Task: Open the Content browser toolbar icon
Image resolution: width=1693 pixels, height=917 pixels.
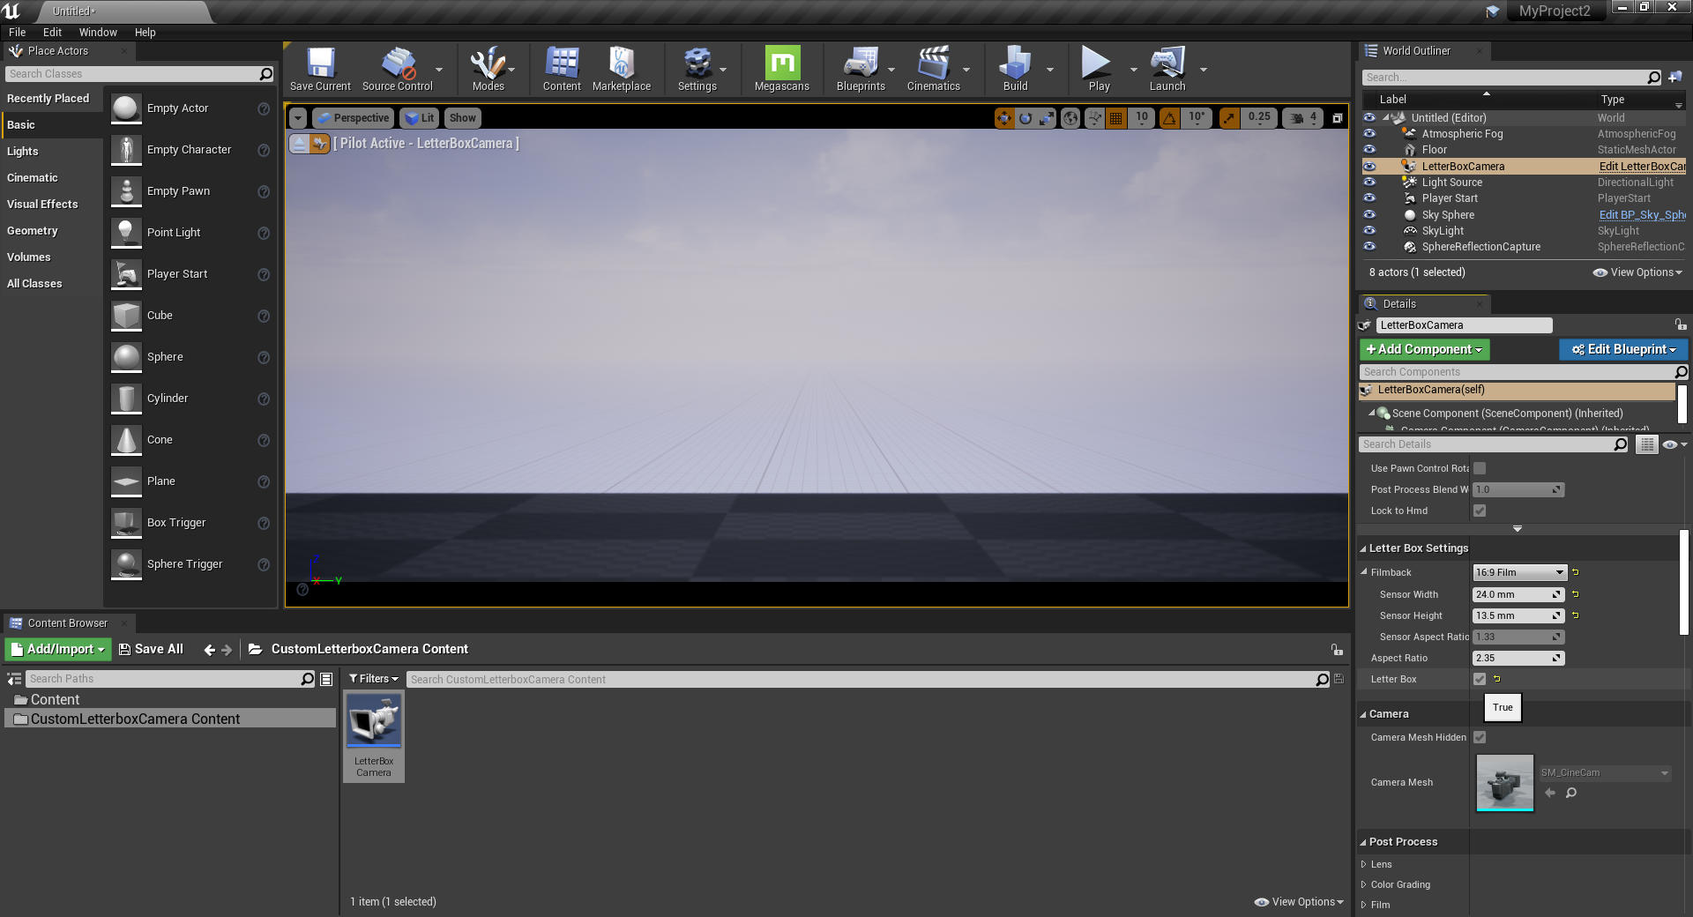Action: pos(562,69)
